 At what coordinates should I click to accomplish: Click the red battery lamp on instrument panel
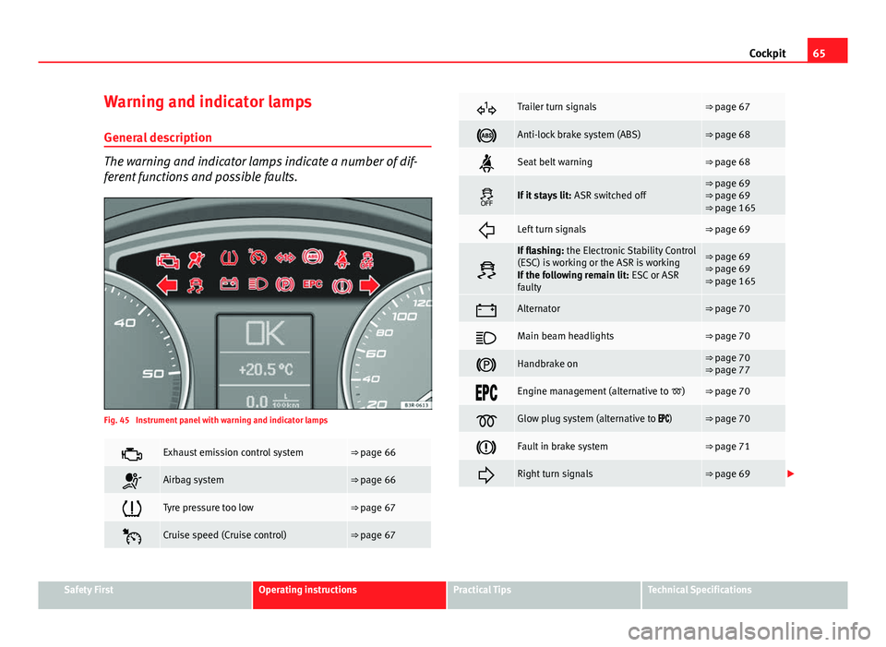click(x=229, y=283)
